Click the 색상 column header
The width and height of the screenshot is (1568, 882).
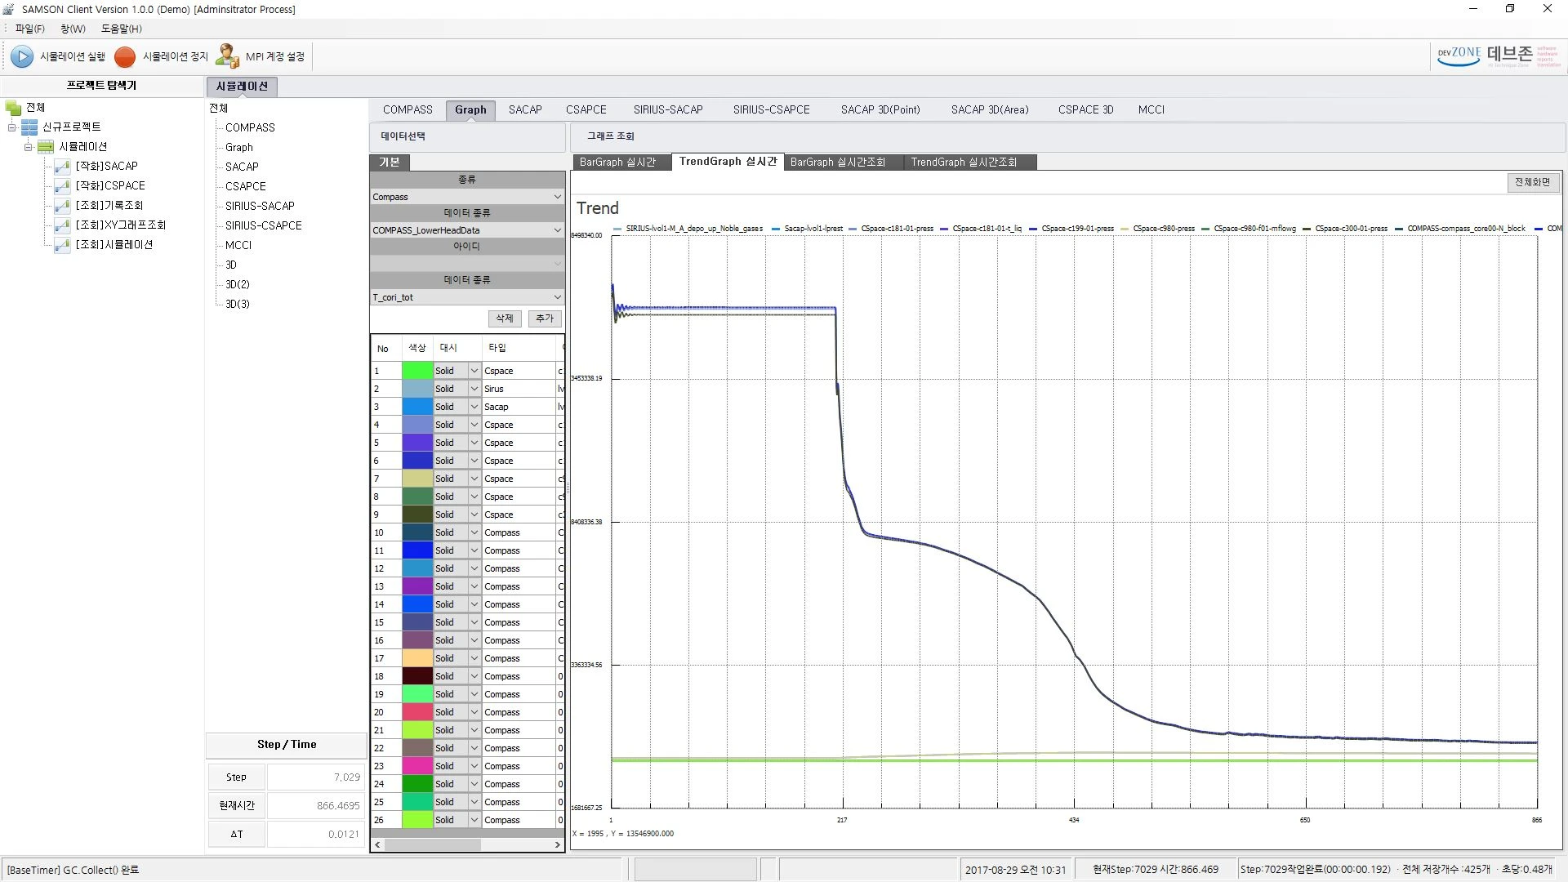tap(417, 348)
